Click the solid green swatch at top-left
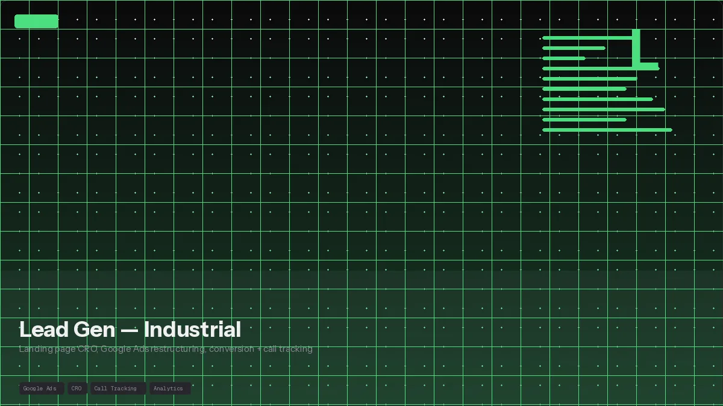The width and height of the screenshot is (723, 406). (x=36, y=21)
